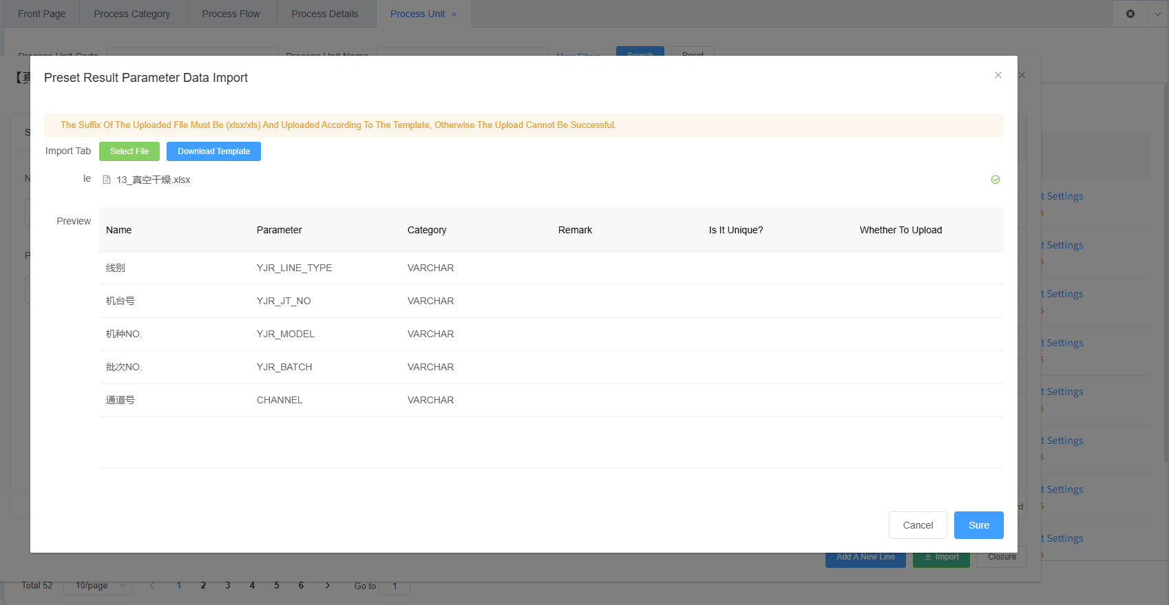The width and height of the screenshot is (1169, 605).
Task: Go to page 4 in pagination
Action: tap(252, 586)
